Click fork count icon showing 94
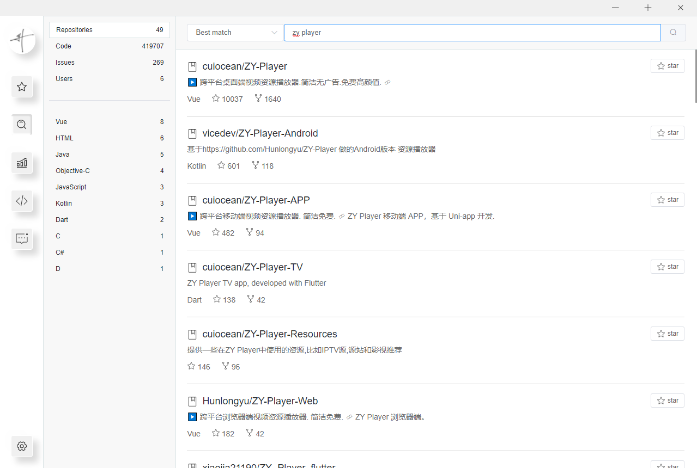This screenshot has height=468, width=697. coord(250,232)
